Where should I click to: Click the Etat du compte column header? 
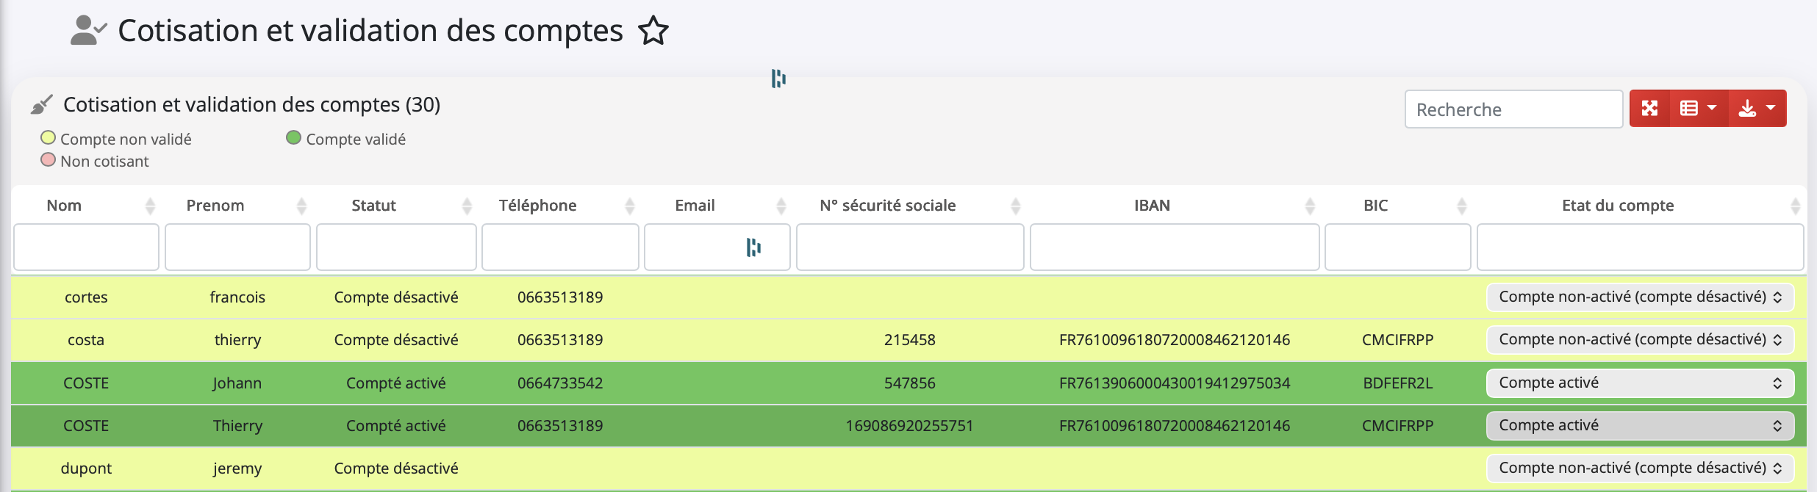click(x=1617, y=206)
